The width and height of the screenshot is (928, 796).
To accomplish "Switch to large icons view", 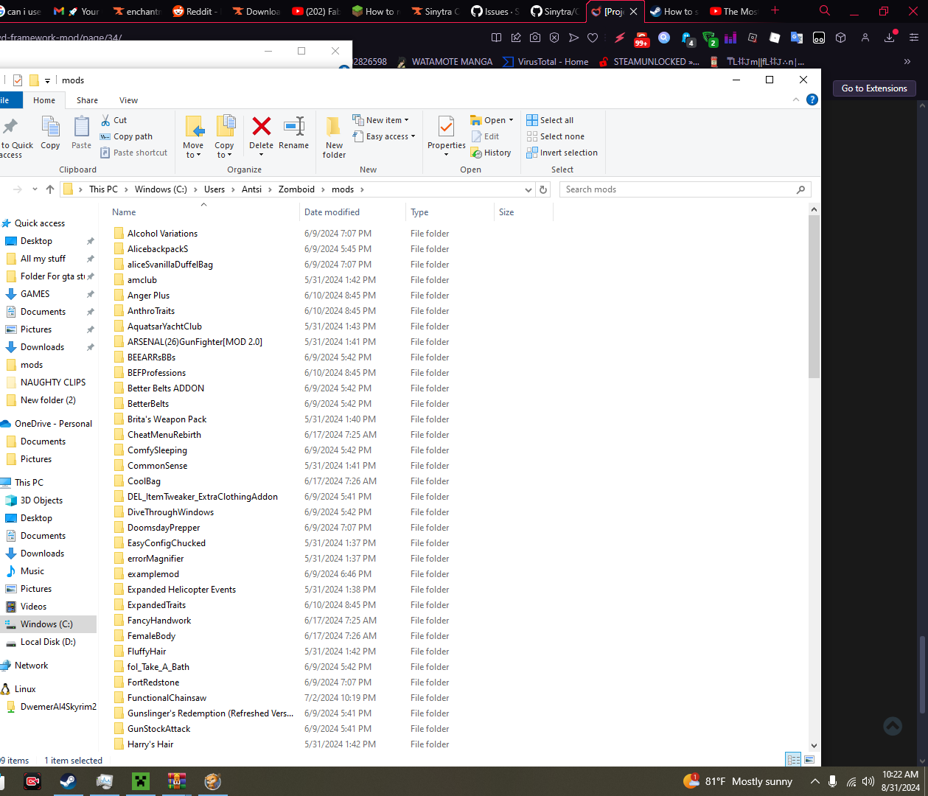I will [x=809, y=759].
